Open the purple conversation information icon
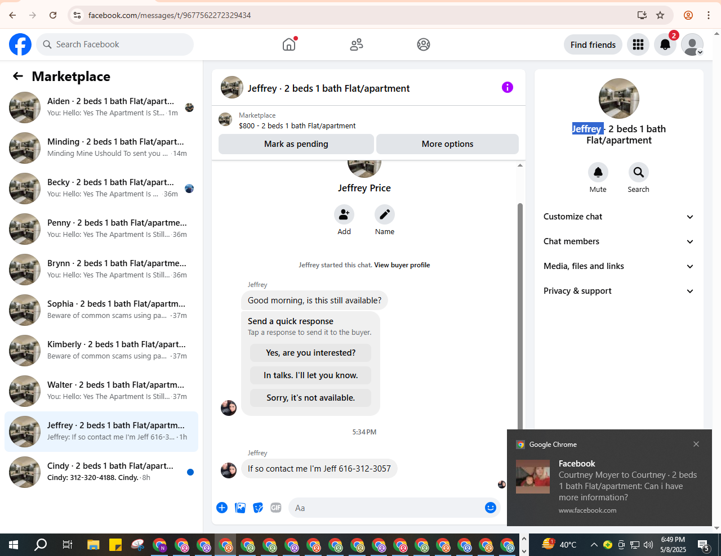The width and height of the screenshot is (721, 556). tap(508, 87)
